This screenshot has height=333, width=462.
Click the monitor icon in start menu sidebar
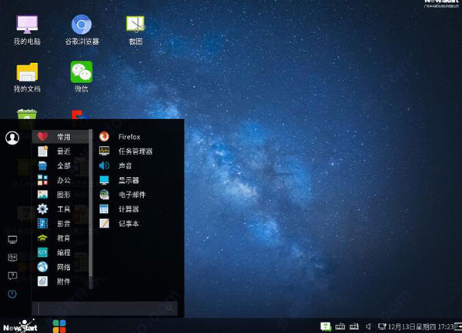(x=12, y=240)
